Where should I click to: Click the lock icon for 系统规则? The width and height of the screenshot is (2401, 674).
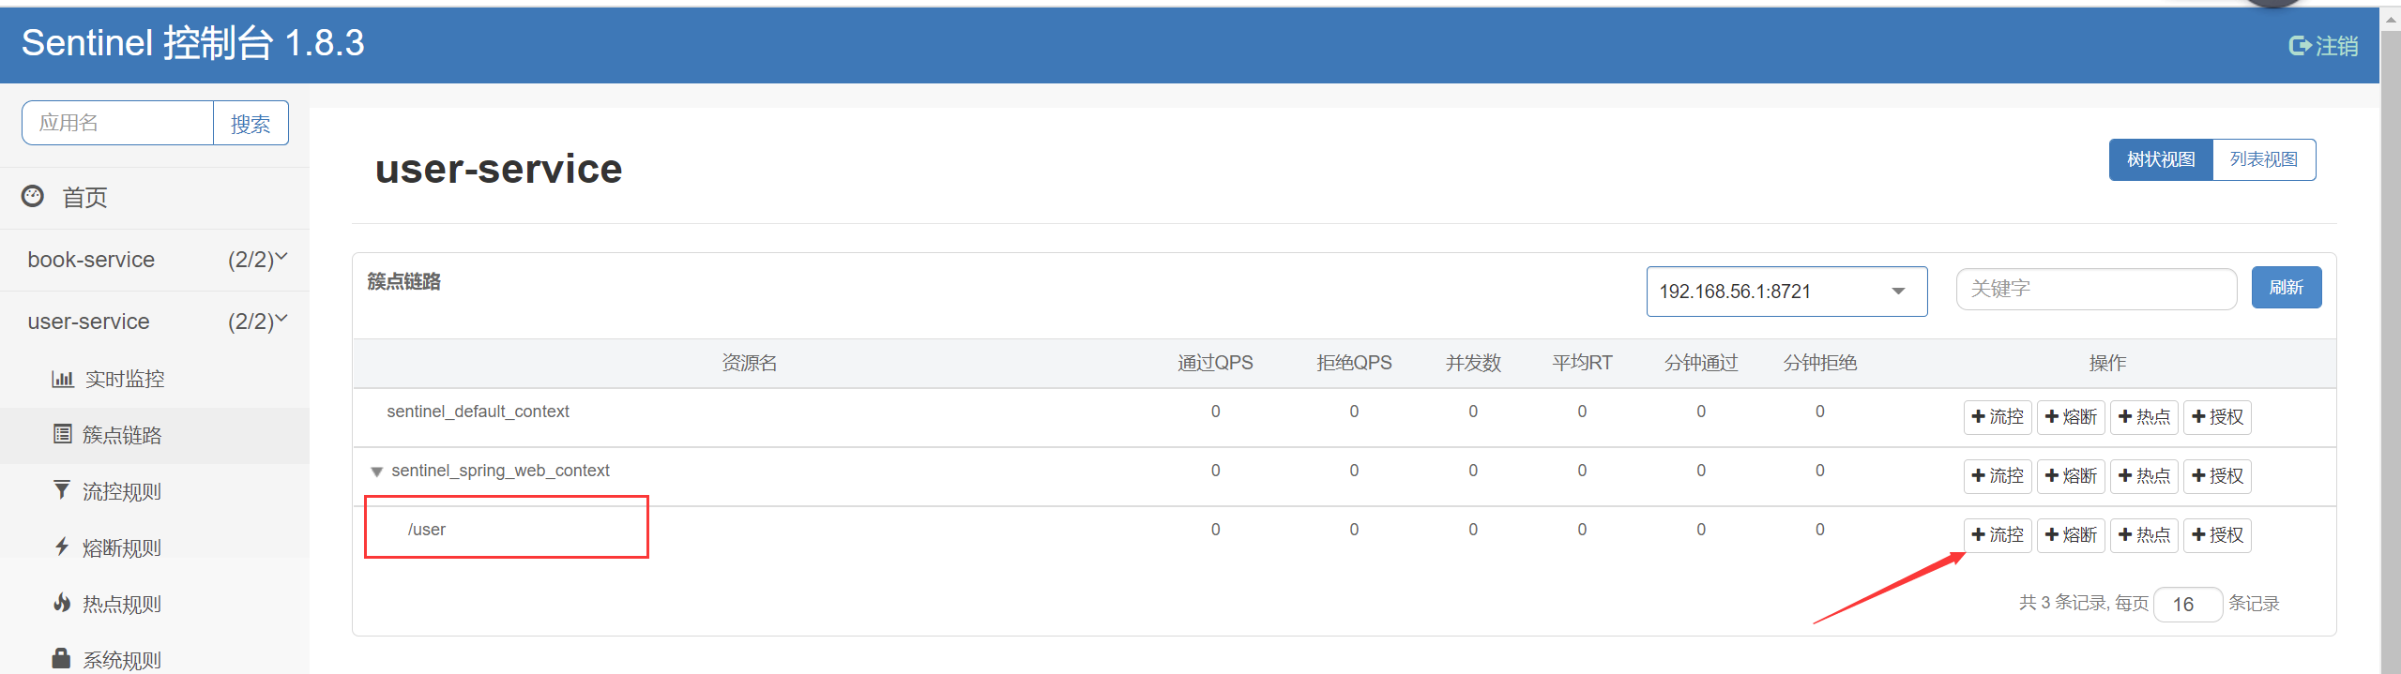click(62, 658)
